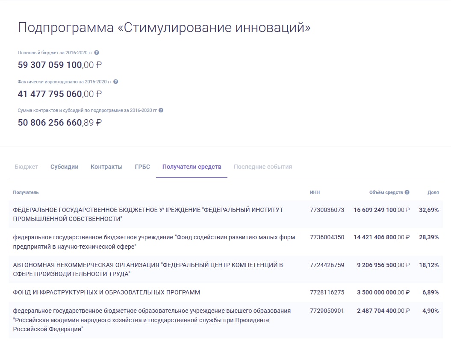The width and height of the screenshot is (451, 341).
Task: Open the Последние события tab
Action: [x=262, y=167]
